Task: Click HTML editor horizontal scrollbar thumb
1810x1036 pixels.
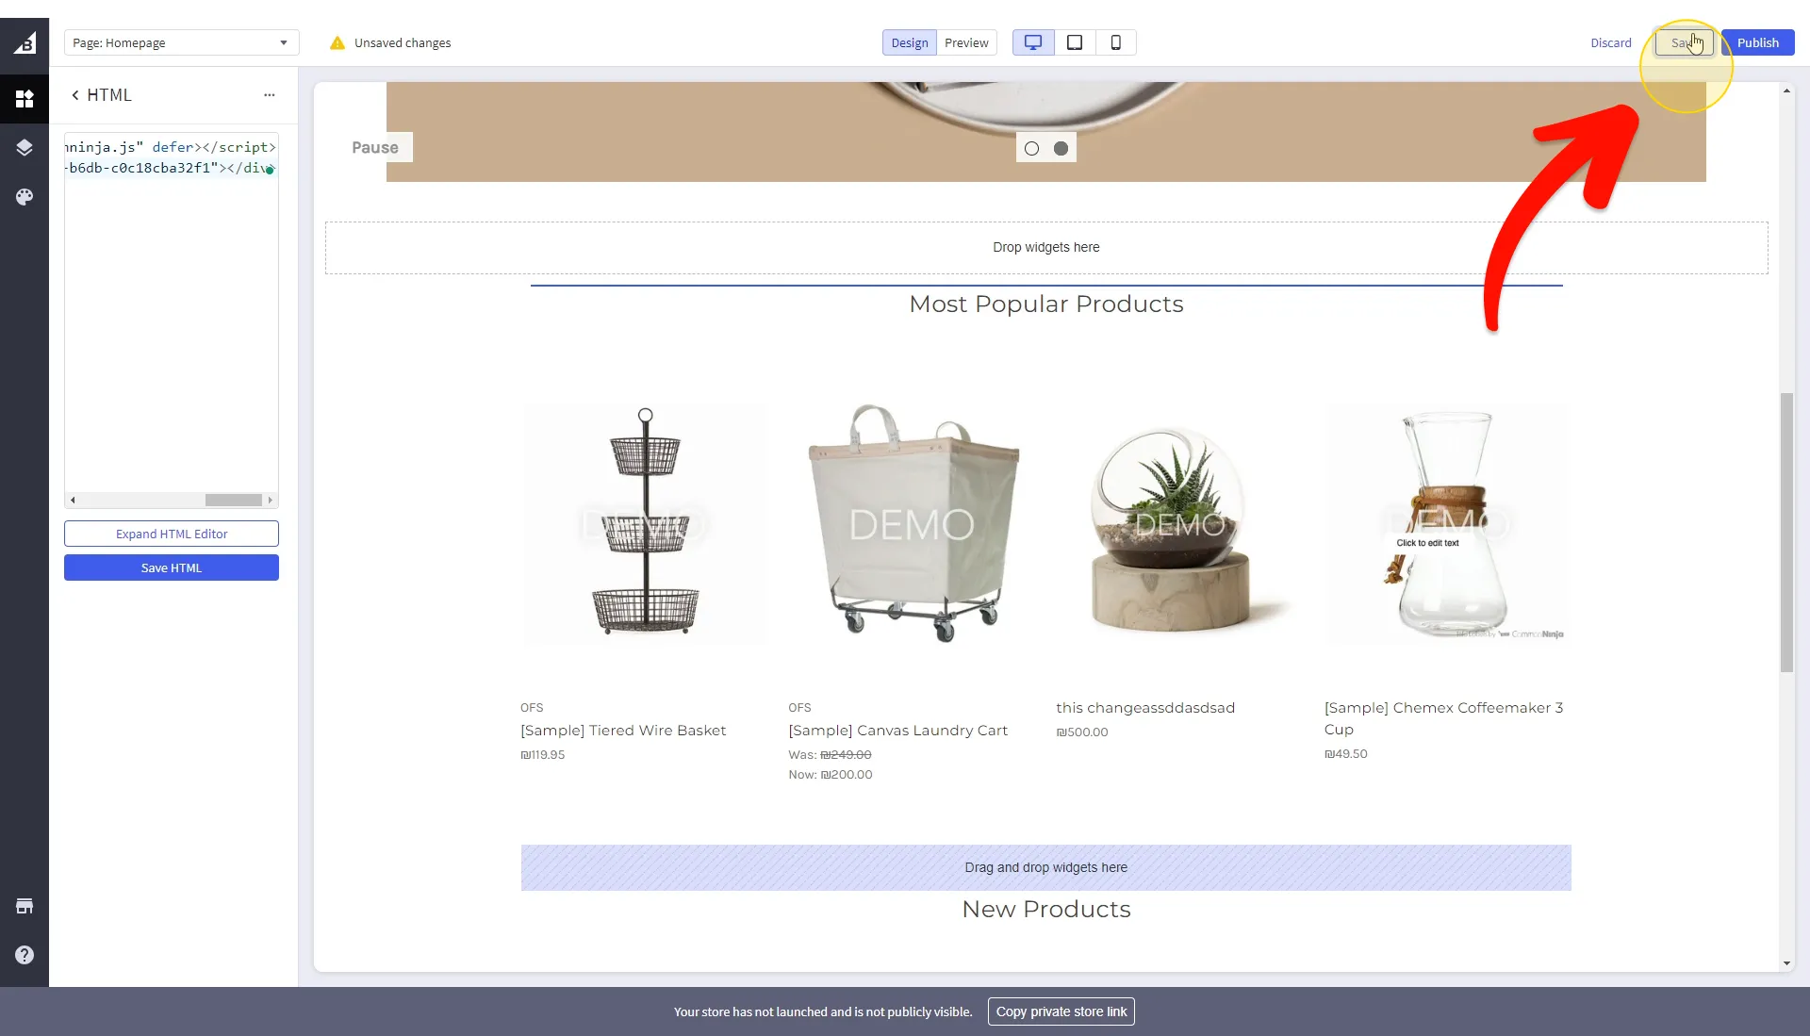Action: tap(233, 500)
